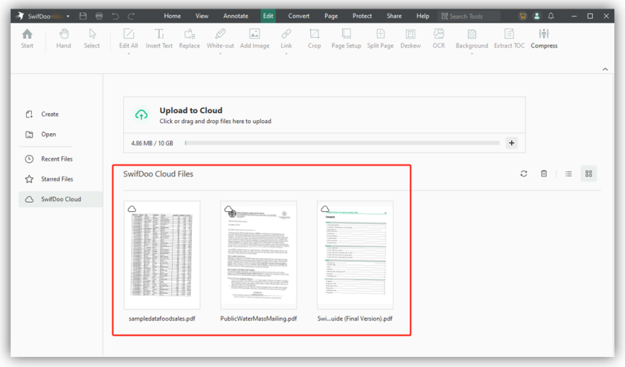Open the Share tab
The height and width of the screenshot is (367, 625).
tap(394, 16)
